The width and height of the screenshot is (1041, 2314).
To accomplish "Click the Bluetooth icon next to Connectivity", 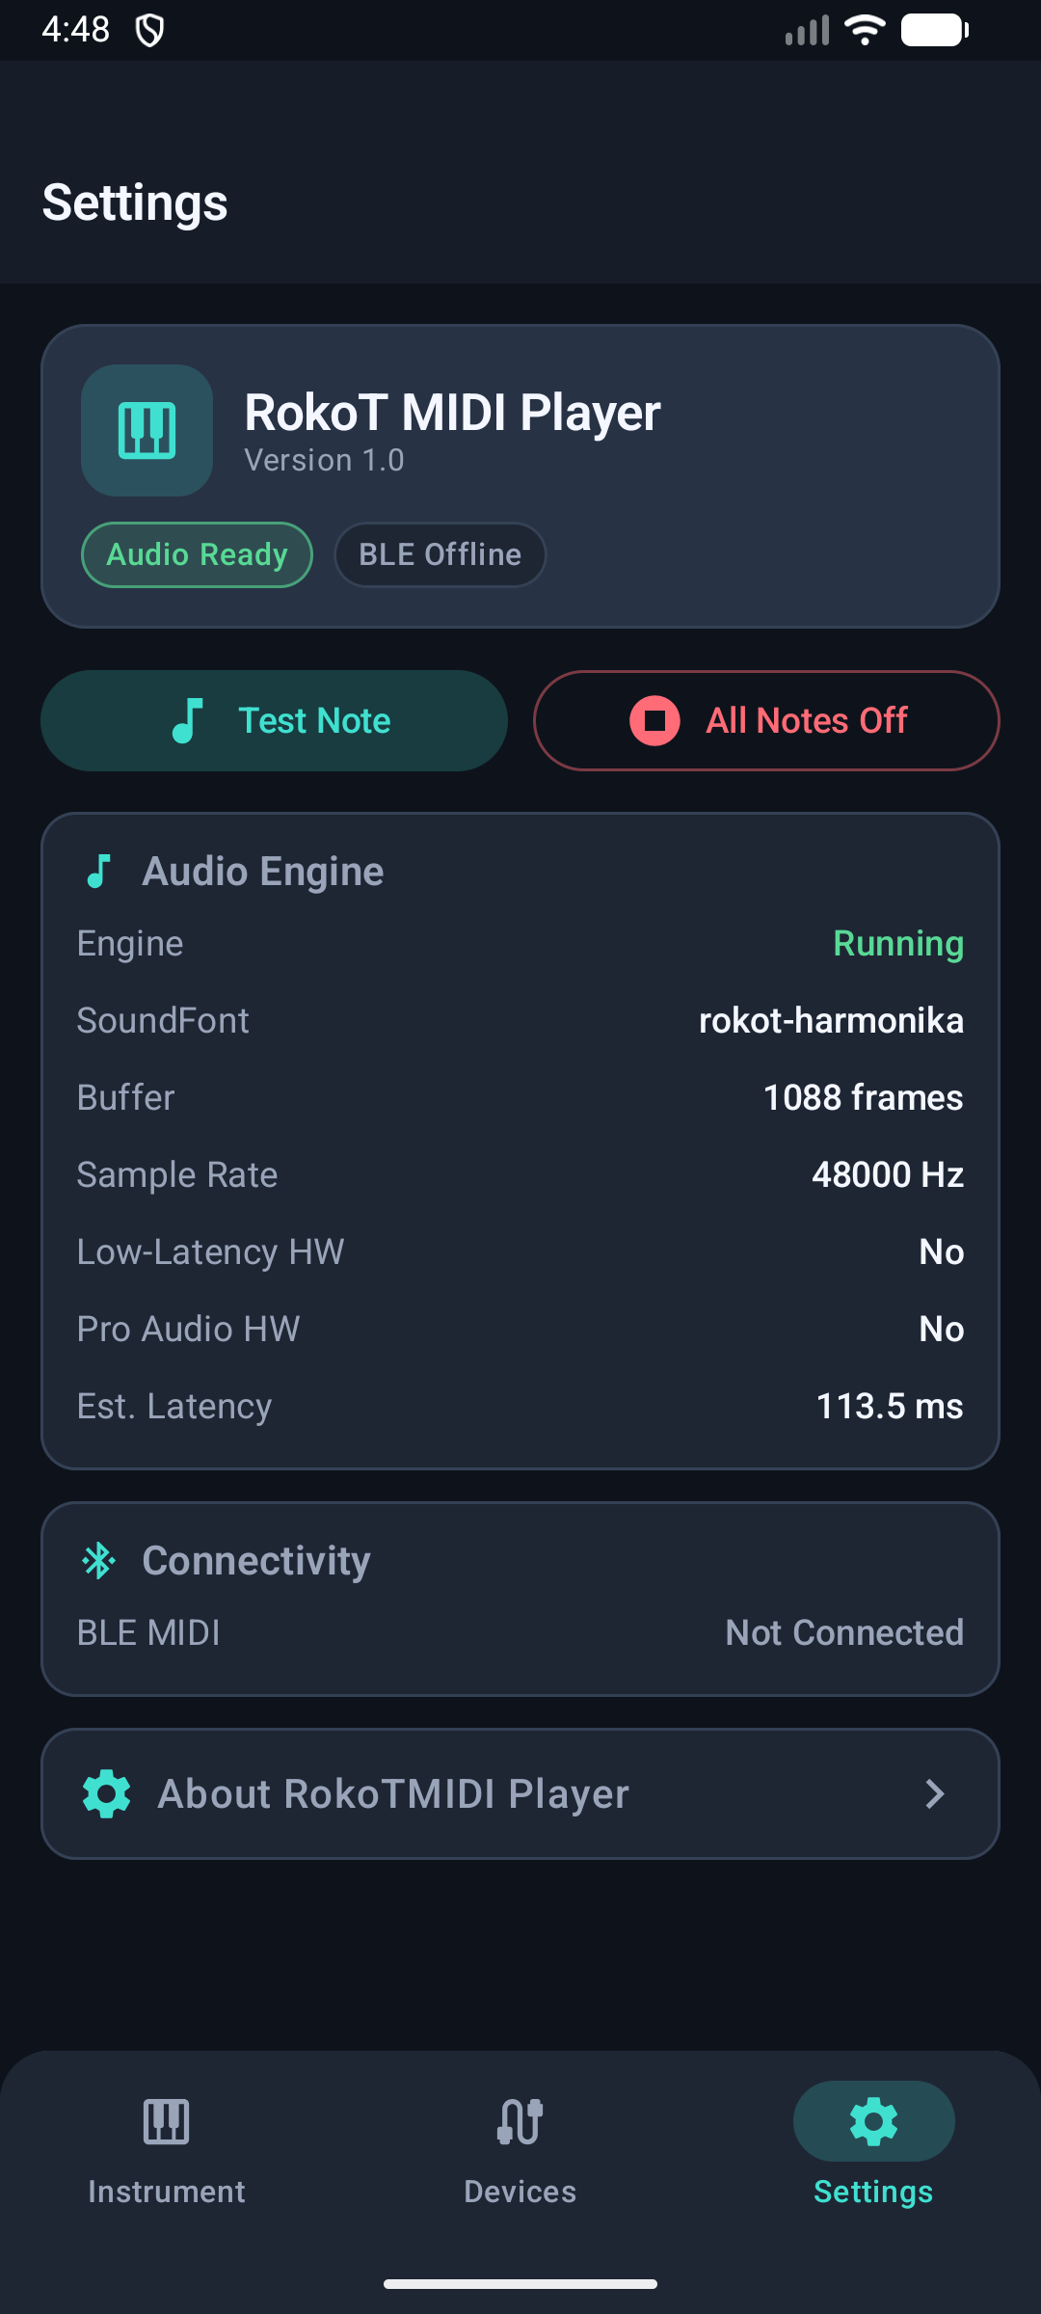I will point(98,1560).
